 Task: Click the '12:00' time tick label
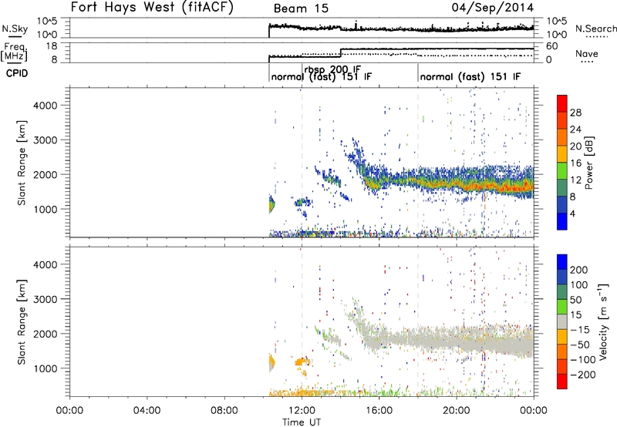tap(302, 411)
